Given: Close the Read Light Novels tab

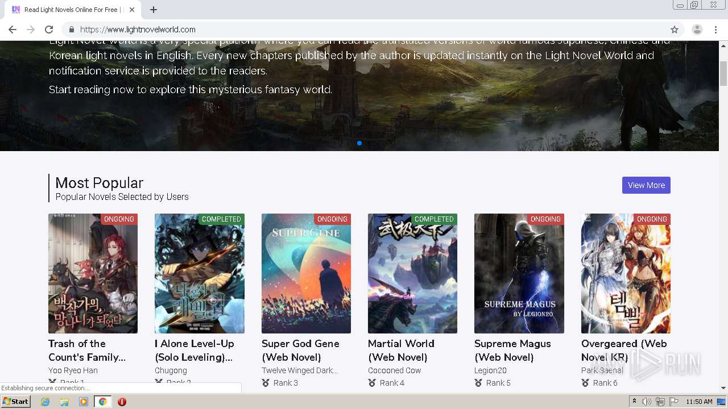Looking at the screenshot, I should pos(132,10).
